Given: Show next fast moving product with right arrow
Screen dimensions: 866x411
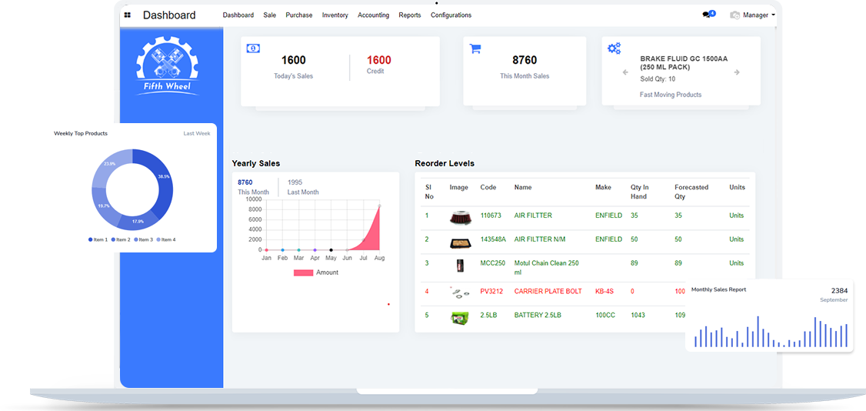Looking at the screenshot, I should (x=736, y=72).
